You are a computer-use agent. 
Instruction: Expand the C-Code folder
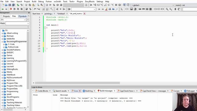click(x=4, y=44)
